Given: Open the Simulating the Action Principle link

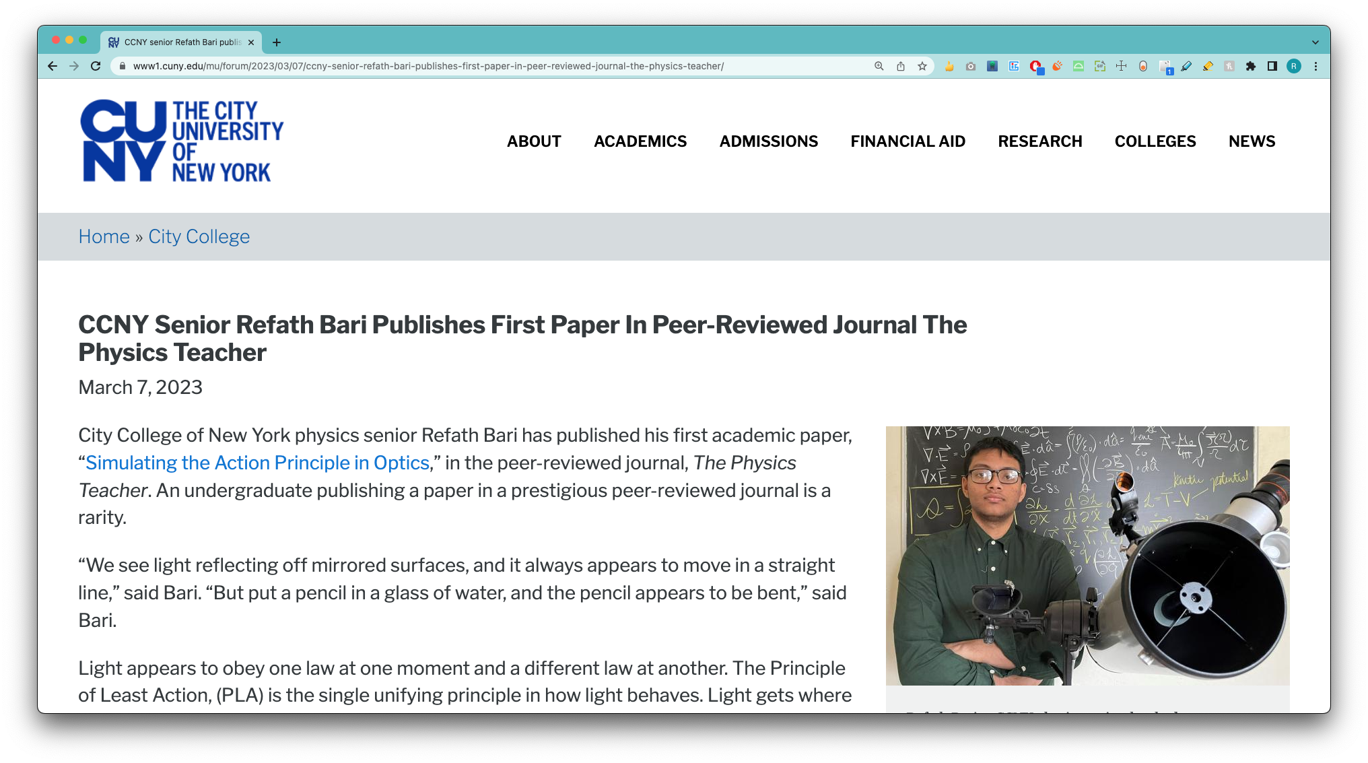Looking at the screenshot, I should 257,463.
